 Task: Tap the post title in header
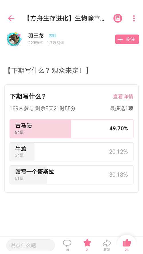(65, 18)
